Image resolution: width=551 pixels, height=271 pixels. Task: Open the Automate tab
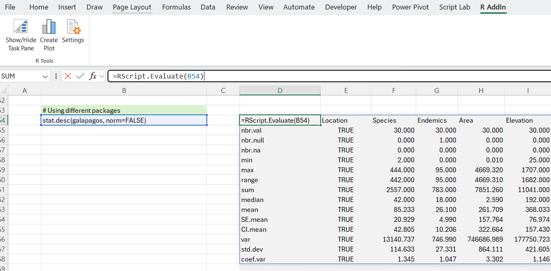299,7
